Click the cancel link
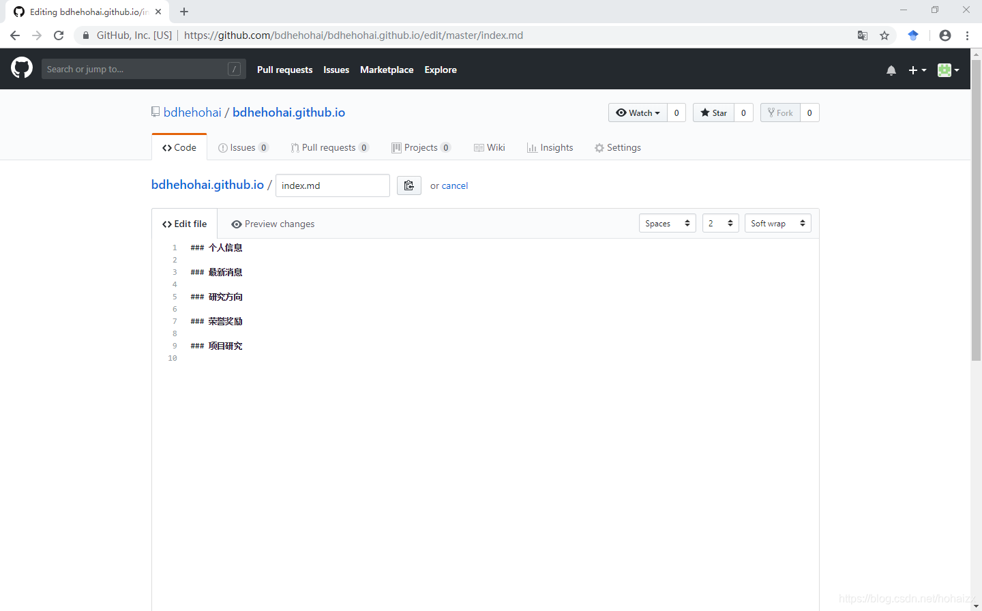 pos(455,185)
